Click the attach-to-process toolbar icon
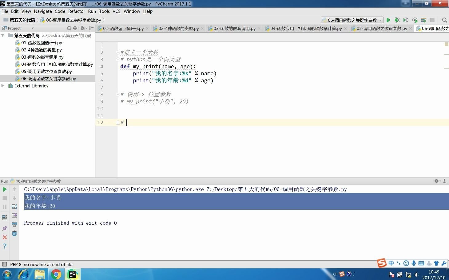 (x=424, y=20)
